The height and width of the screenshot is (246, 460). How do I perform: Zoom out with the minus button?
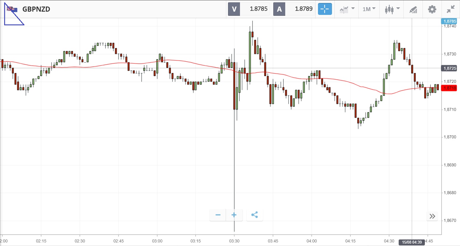pyautogui.click(x=218, y=215)
